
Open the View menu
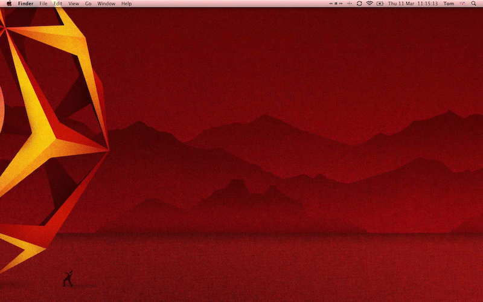coord(74,4)
